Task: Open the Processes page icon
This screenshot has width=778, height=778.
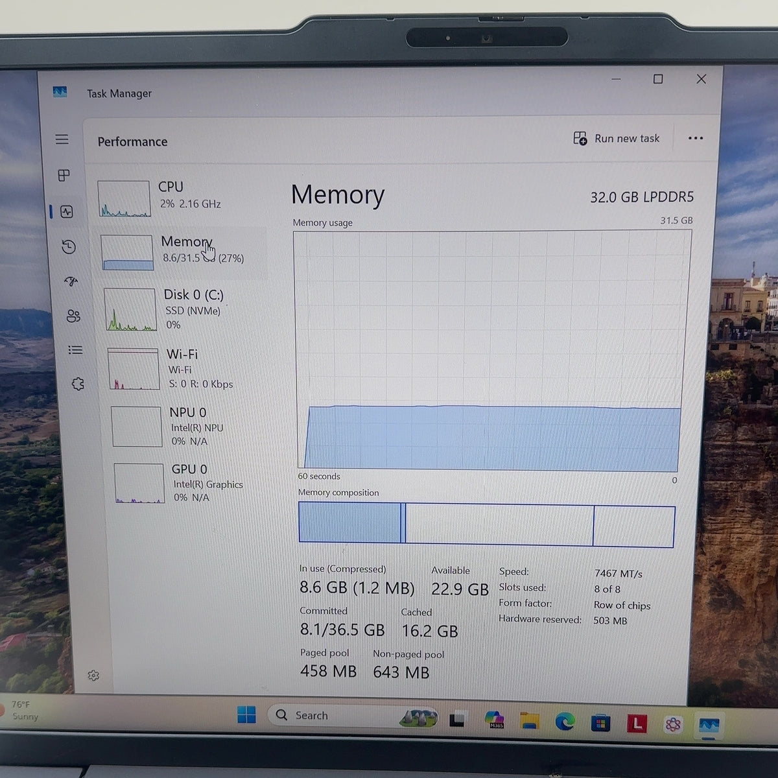Action: tap(64, 175)
